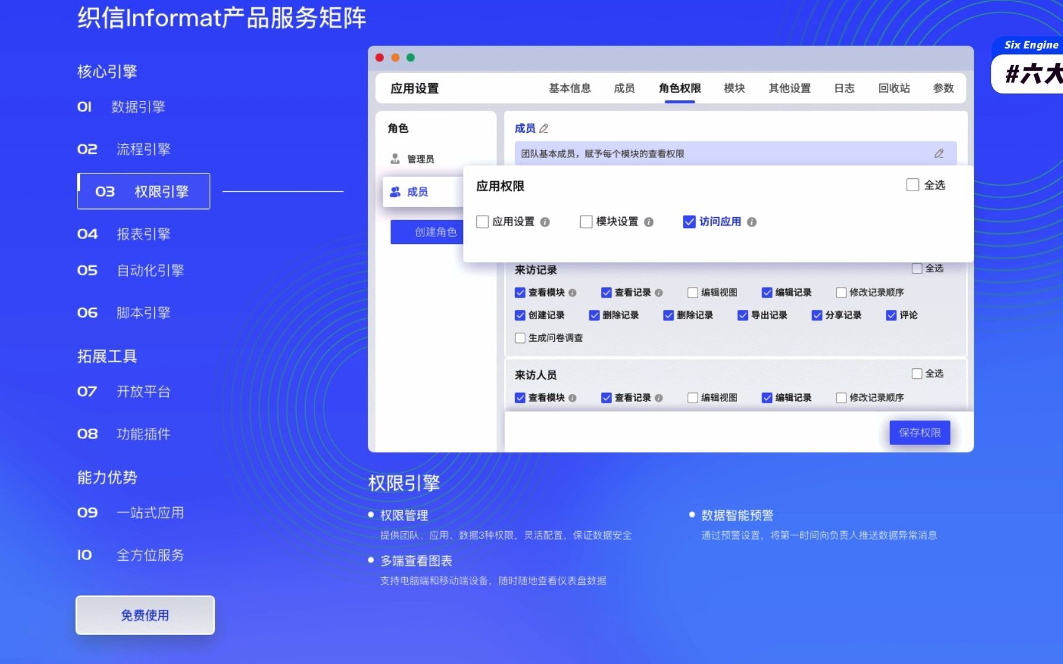1063x664 pixels.
Task: Tick 全选 for 来访记录 section
Action: 917,269
